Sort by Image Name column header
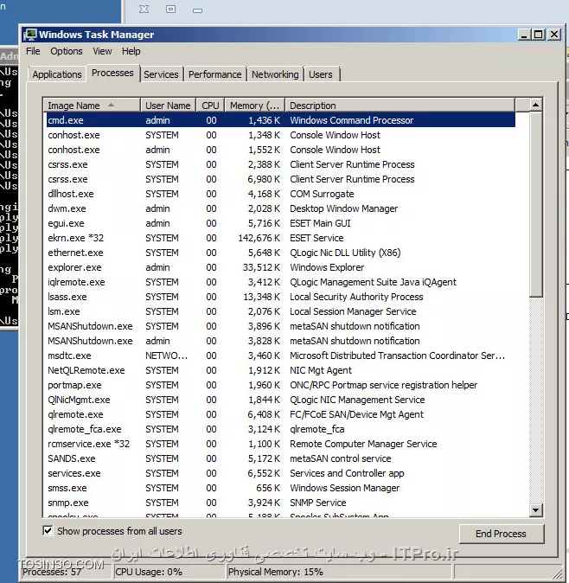569x583 pixels. (x=92, y=106)
